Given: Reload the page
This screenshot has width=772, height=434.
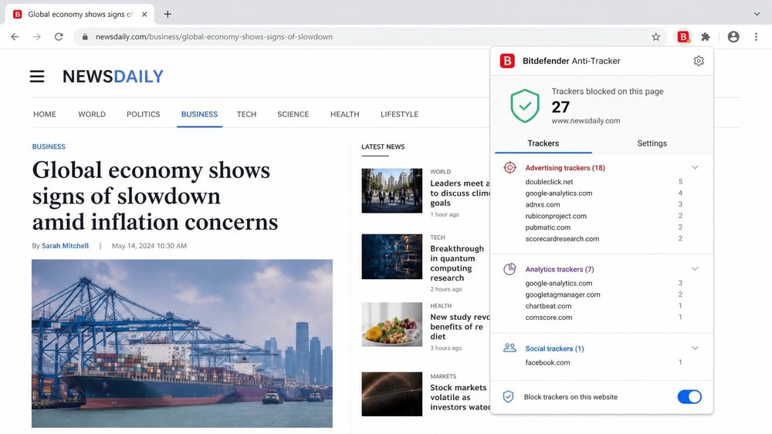Looking at the screenshot, I should 59,37.
